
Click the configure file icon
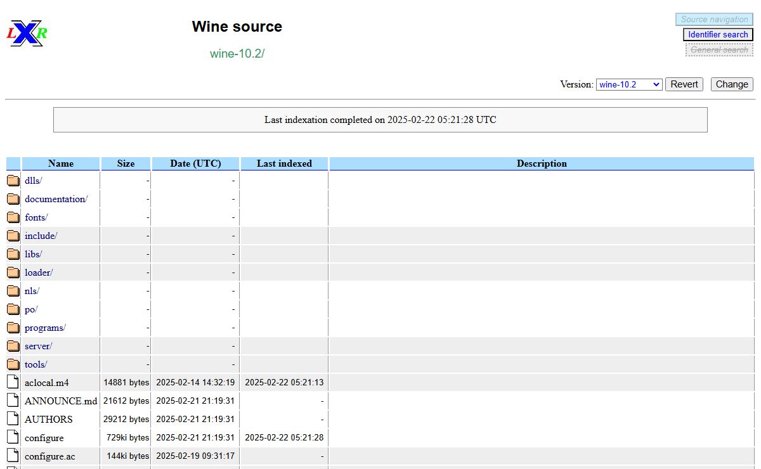pyautogui.click(x=13, y=437)
